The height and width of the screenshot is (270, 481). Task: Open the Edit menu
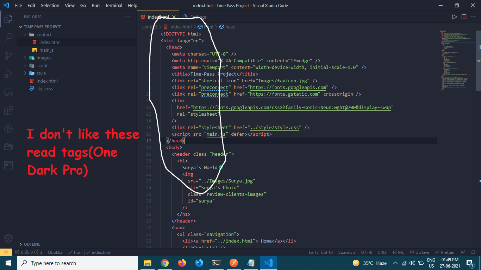[31, 6]
